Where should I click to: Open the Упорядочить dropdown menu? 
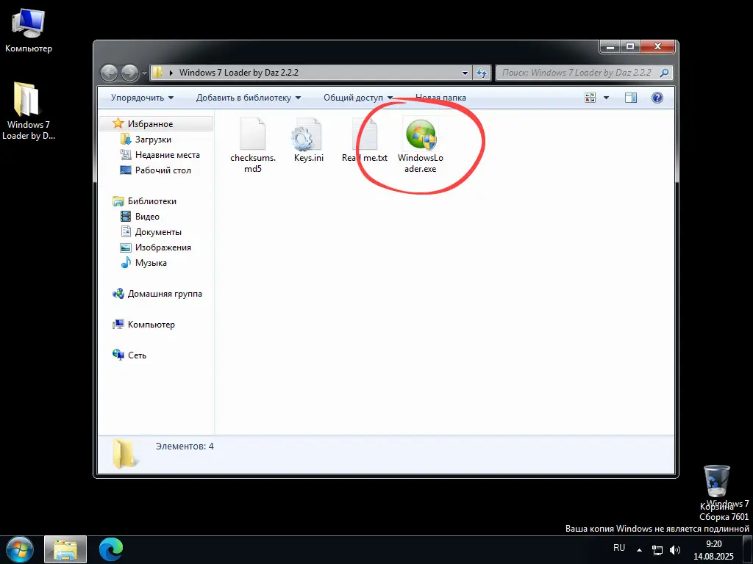click(140, 97)
